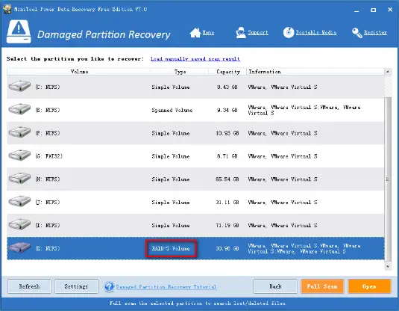
Task: Select the (G: FAT32) volume label
Action: pyautogui.click(x=48, y=156)
